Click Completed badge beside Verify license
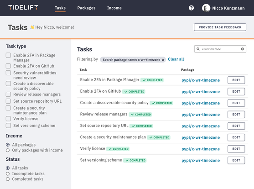Screen dimensions: 254x189 pyautogui.click(x=118, y=149)
